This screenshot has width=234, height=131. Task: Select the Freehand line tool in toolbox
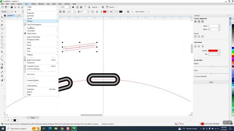pos(2,33)
